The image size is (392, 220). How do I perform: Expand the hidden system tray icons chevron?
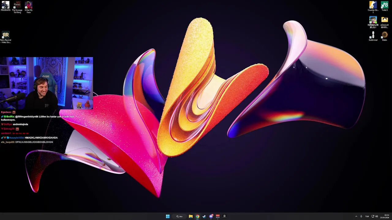coord(356,216)
